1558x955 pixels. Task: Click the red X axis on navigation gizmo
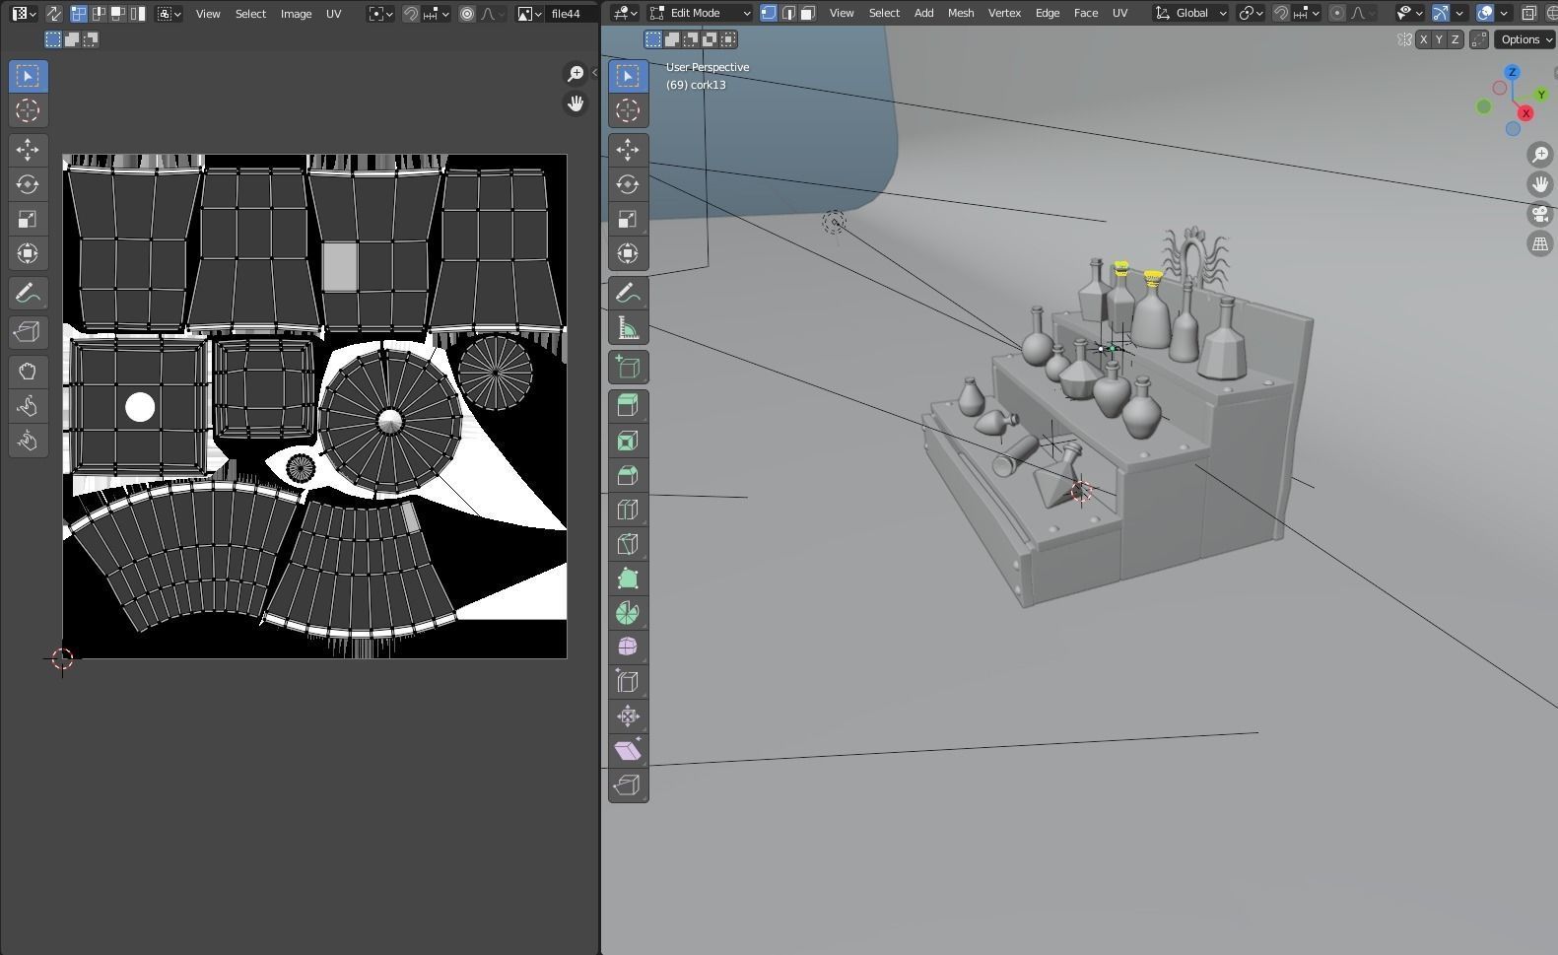click(x=1525, y=114)
